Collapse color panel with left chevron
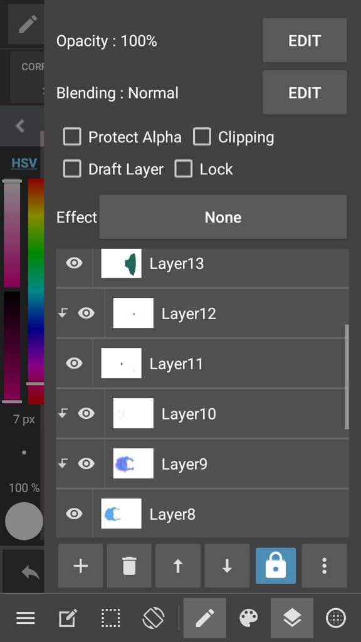The height and width of the screenshot is (642, 361). coord(20,125)
